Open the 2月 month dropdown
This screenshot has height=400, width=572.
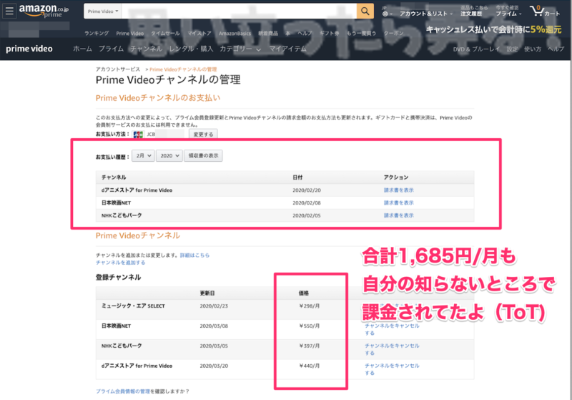pyautogui.click(x=143, y=156)
